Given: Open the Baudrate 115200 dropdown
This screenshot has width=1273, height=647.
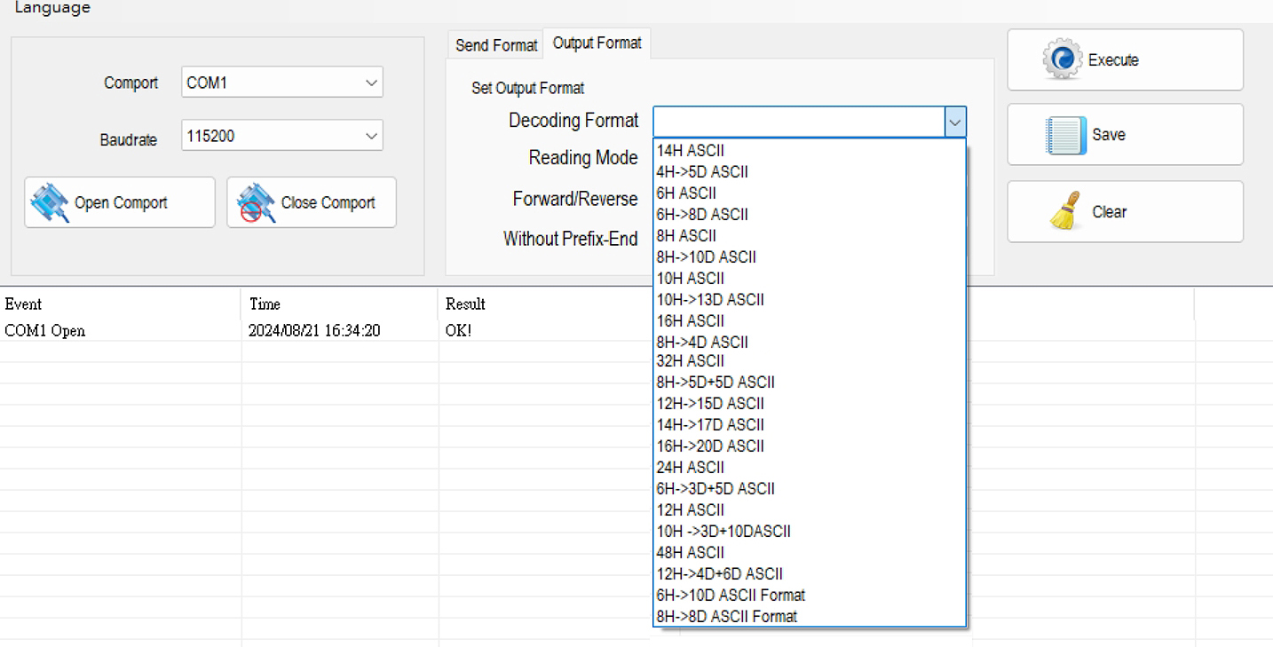Looking at the screenshot, I should pos(282,136).
